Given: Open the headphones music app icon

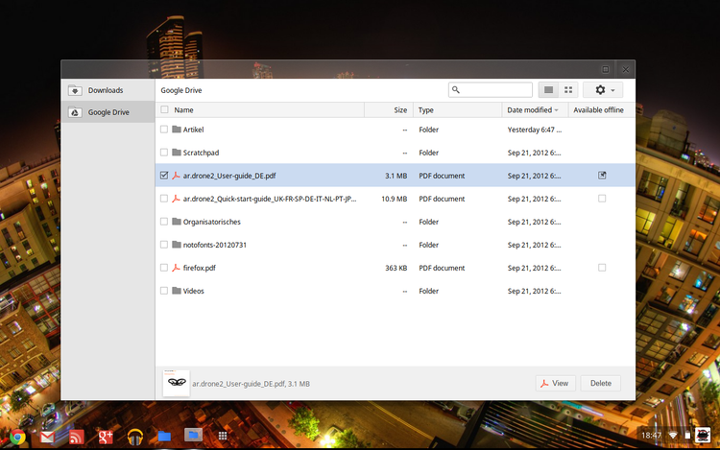Looking at the screenshot, I should pos(135,436).
